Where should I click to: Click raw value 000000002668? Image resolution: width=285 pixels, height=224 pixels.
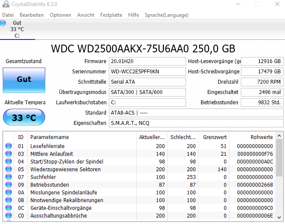(255, 185)
